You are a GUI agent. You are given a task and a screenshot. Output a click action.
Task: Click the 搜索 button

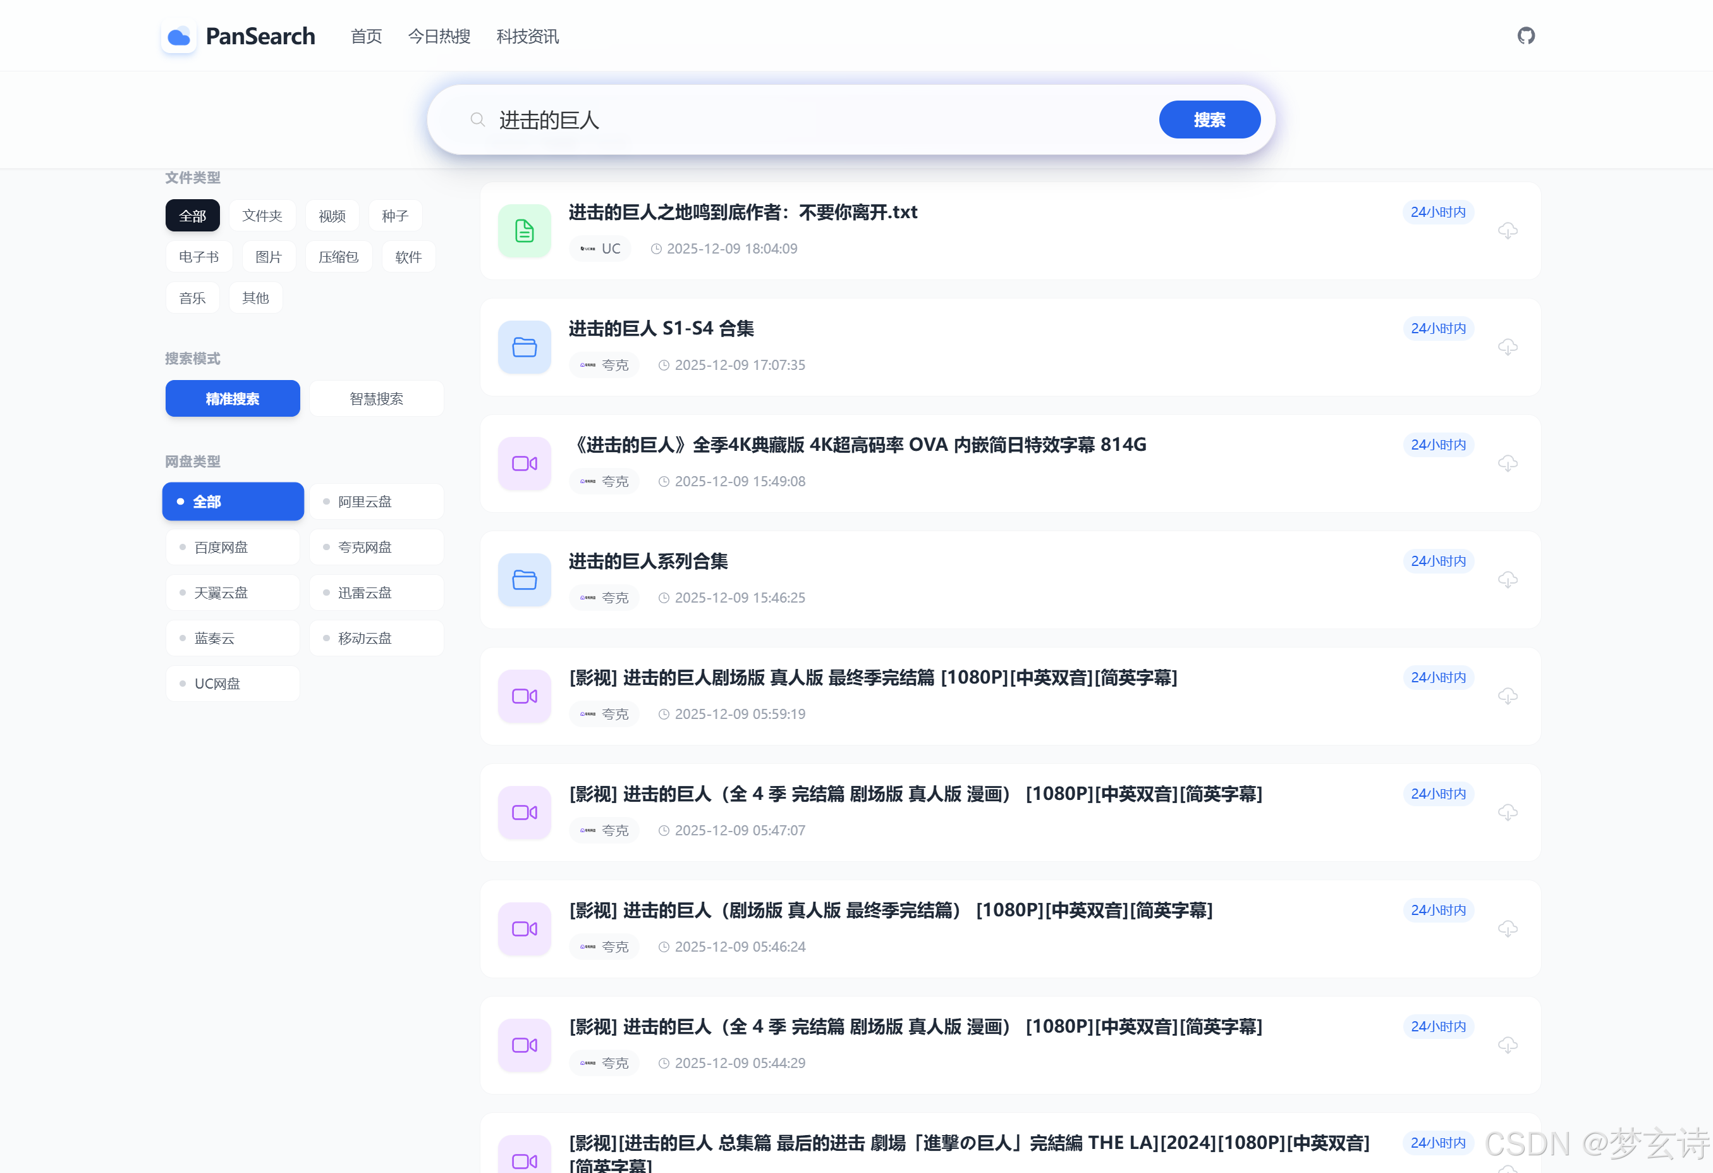1209,119
